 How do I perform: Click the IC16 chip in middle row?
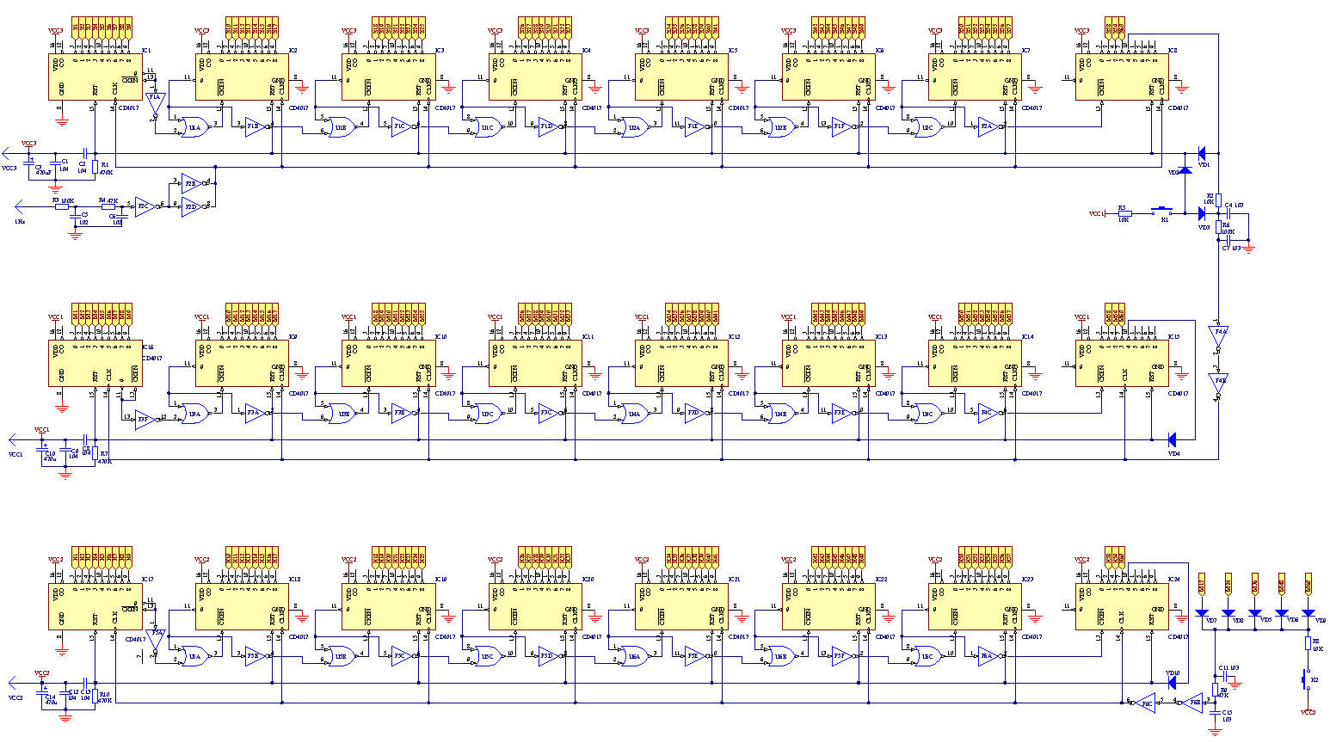pos(95,362)
